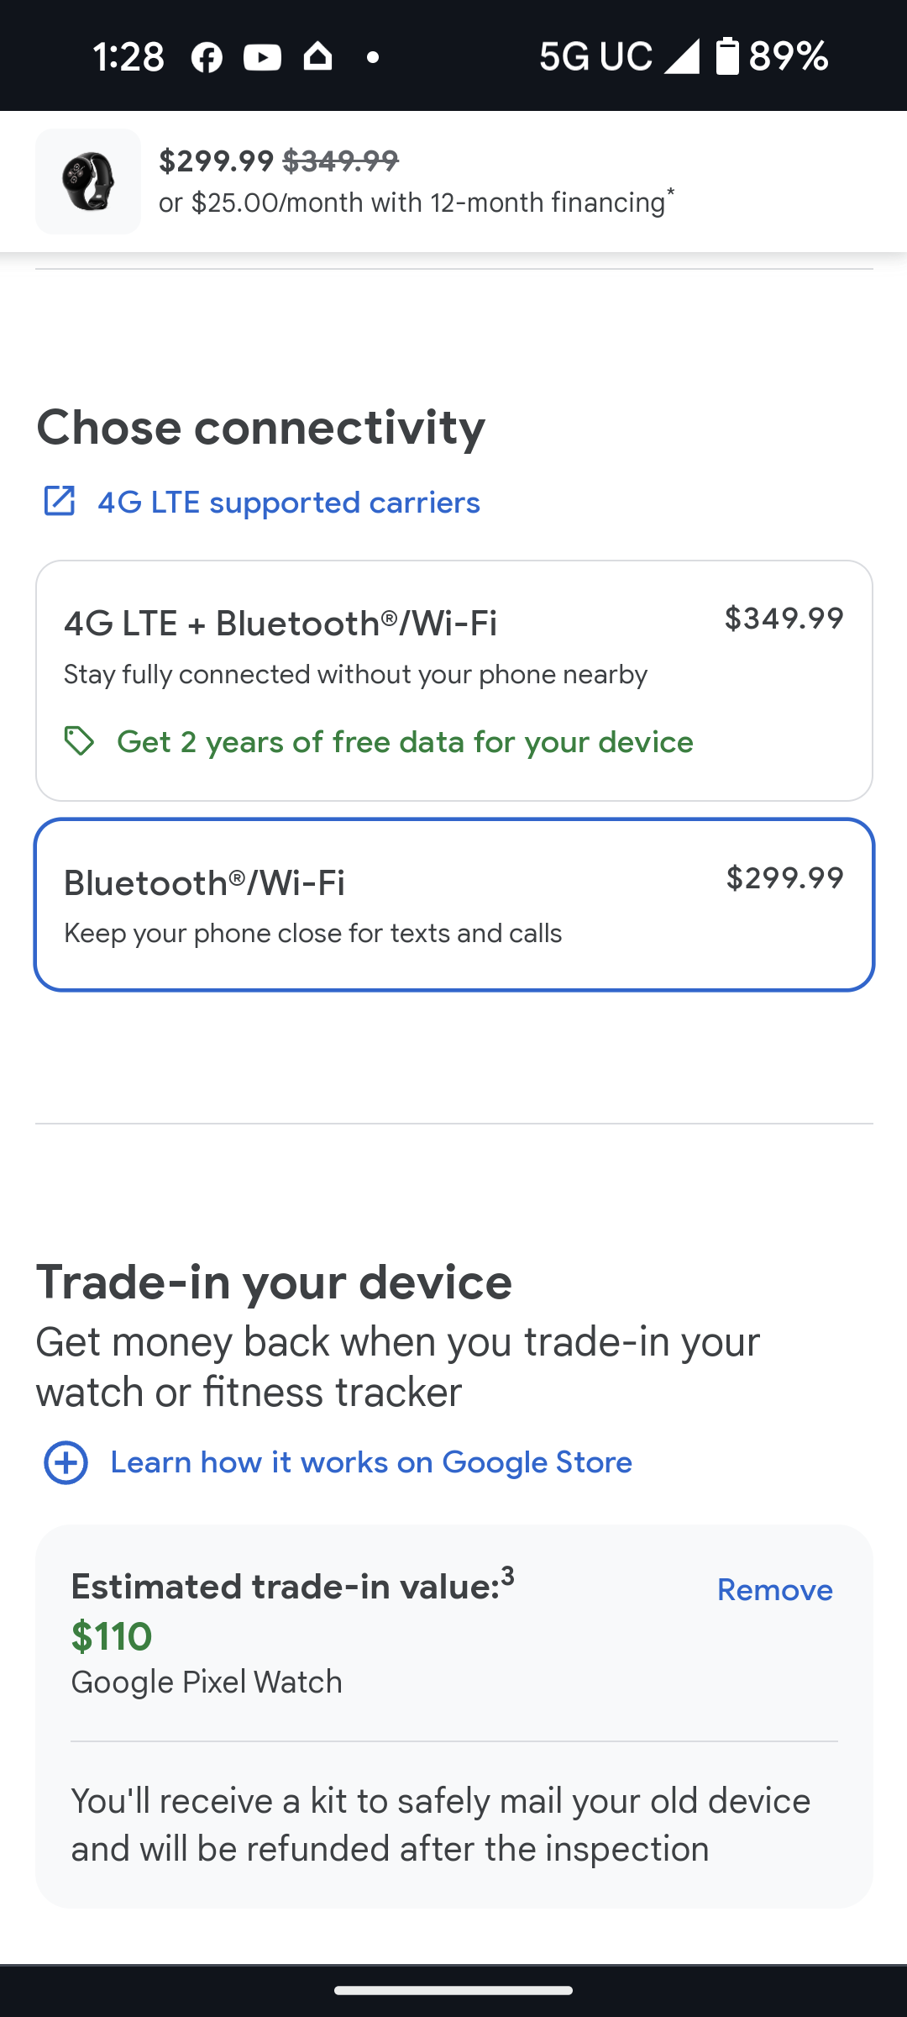Tap the green price tag icon

[80, 741]
